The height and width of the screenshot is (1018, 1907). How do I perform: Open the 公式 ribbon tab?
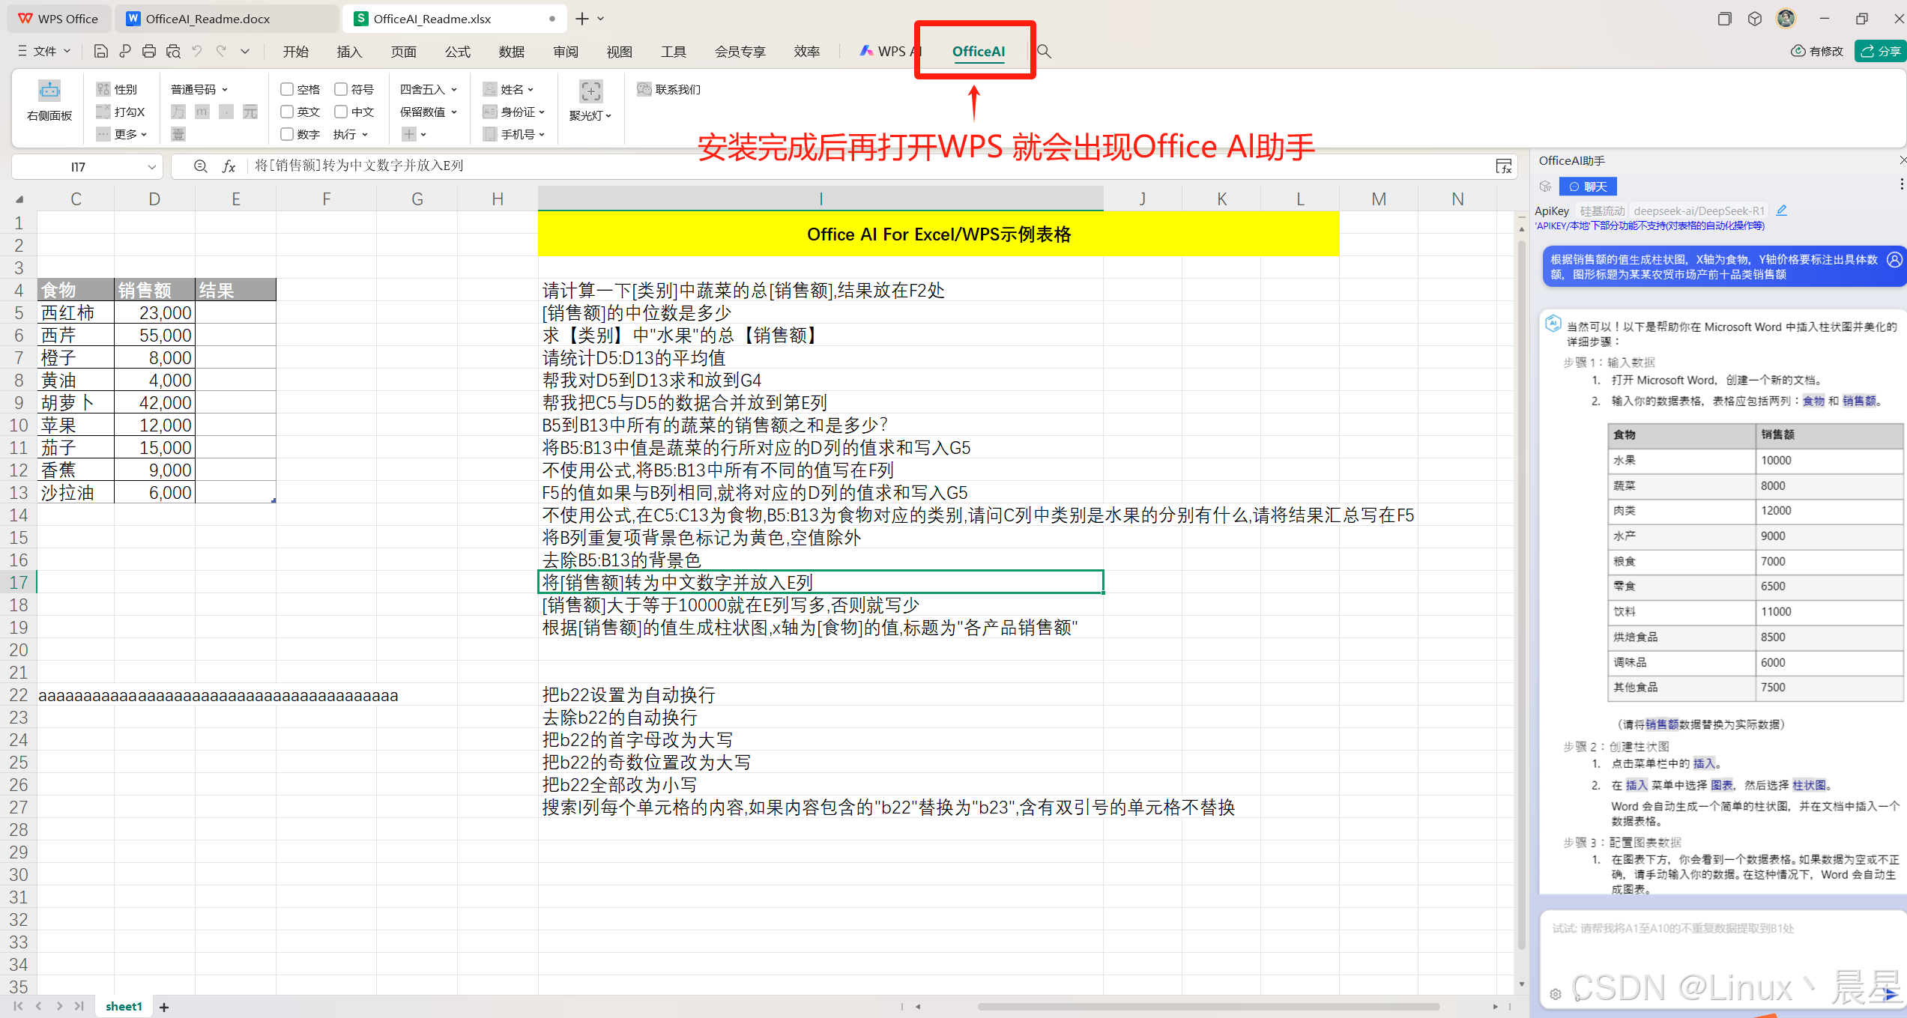click(457, 52)
